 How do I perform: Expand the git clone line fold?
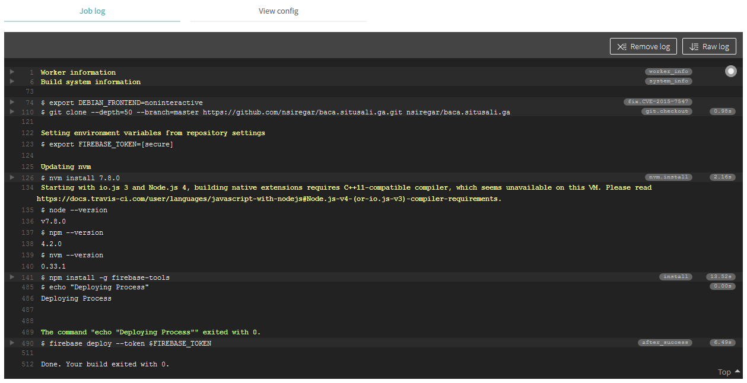coord(12,111)
